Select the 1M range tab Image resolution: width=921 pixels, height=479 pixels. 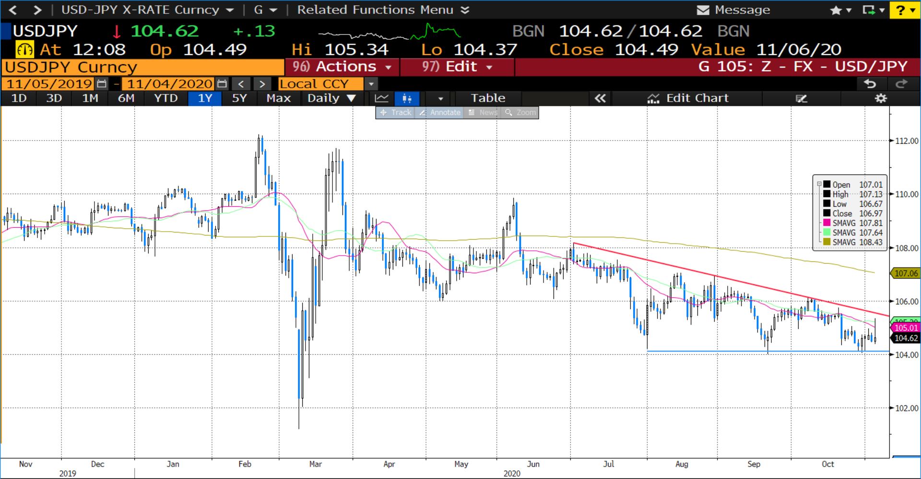click(x=90, y=98)
